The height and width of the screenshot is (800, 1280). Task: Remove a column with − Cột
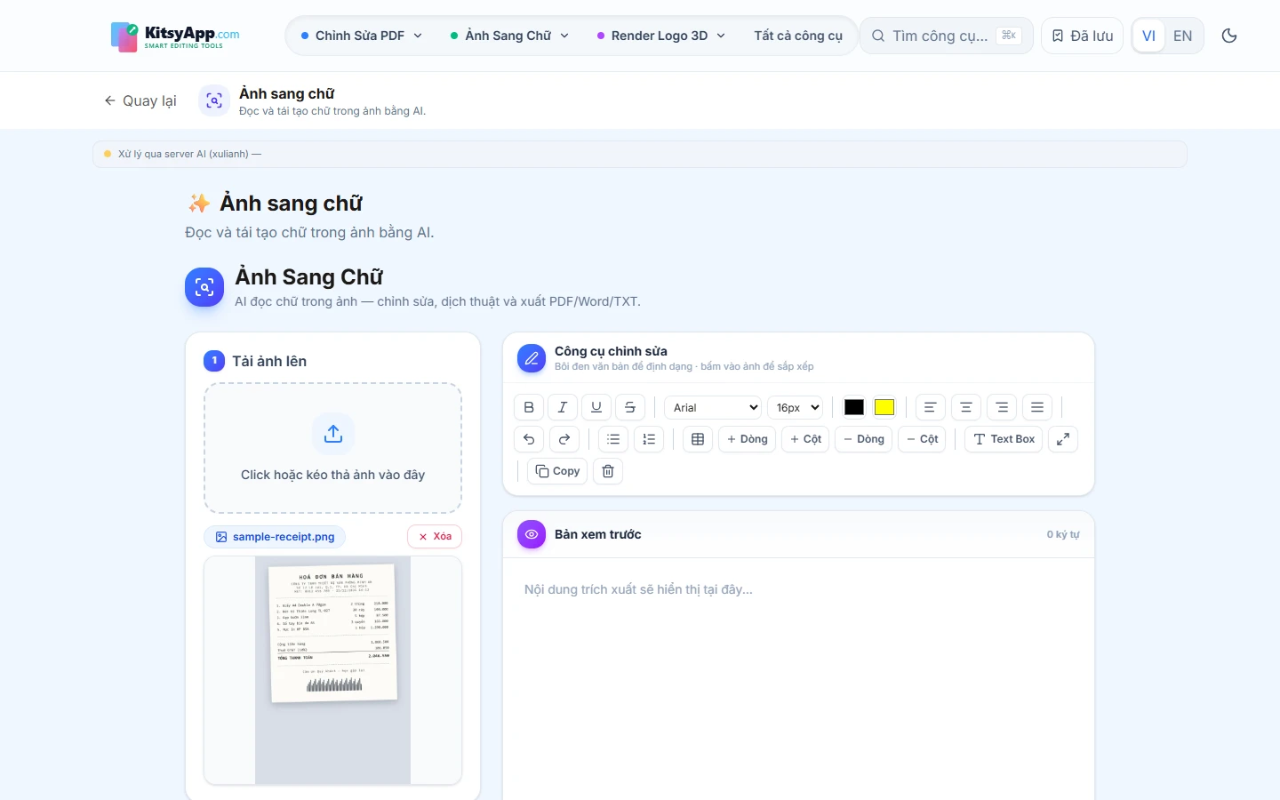coord(923,439)
